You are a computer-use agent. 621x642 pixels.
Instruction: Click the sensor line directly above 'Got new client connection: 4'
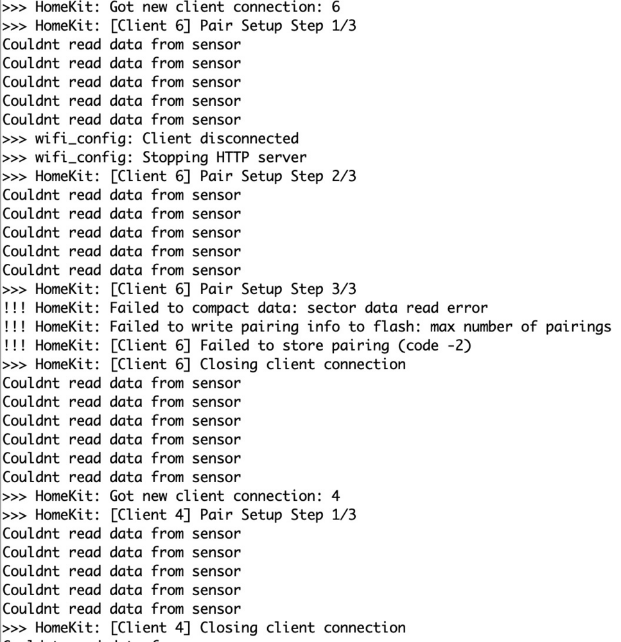(121, 478)
